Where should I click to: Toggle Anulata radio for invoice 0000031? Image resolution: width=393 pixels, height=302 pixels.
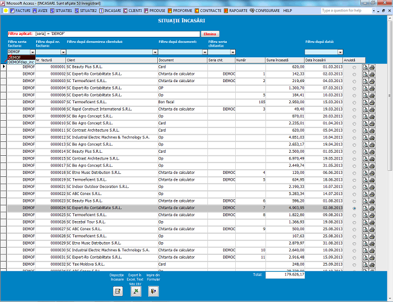click(354, 258)
